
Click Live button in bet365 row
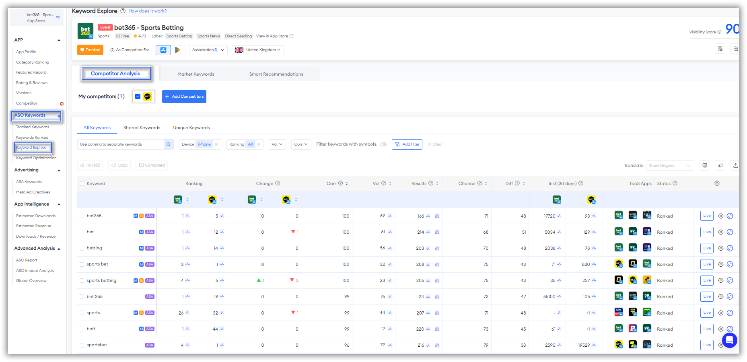click(707, 216)
